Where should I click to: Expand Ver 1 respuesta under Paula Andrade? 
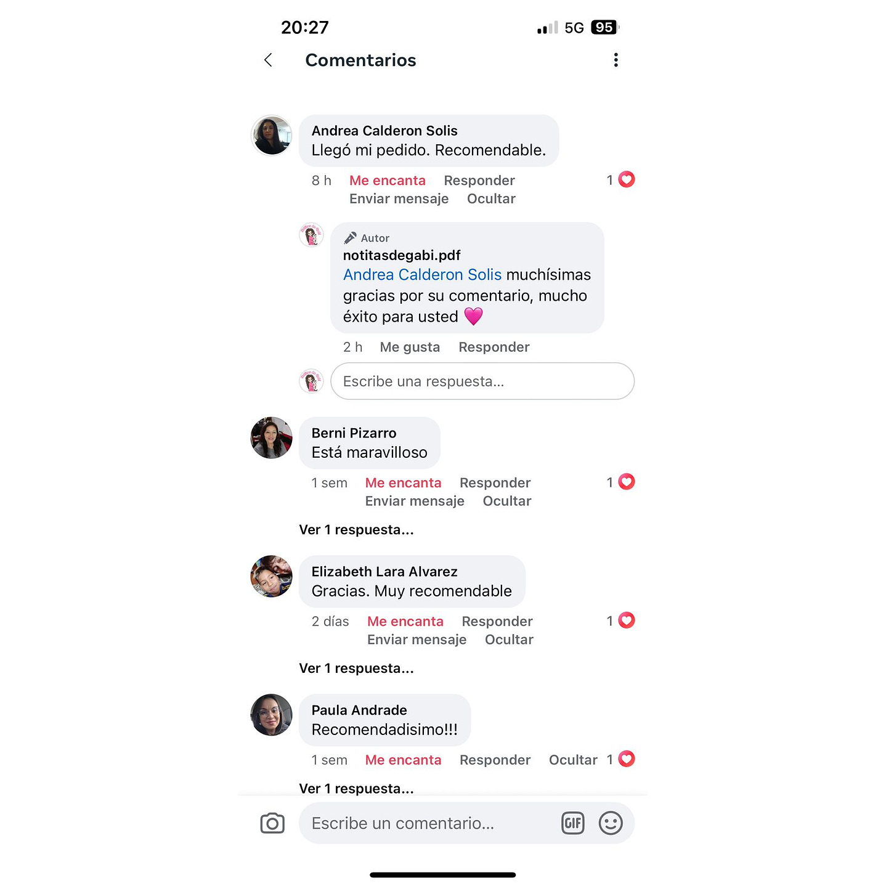[x=356, y=789]
